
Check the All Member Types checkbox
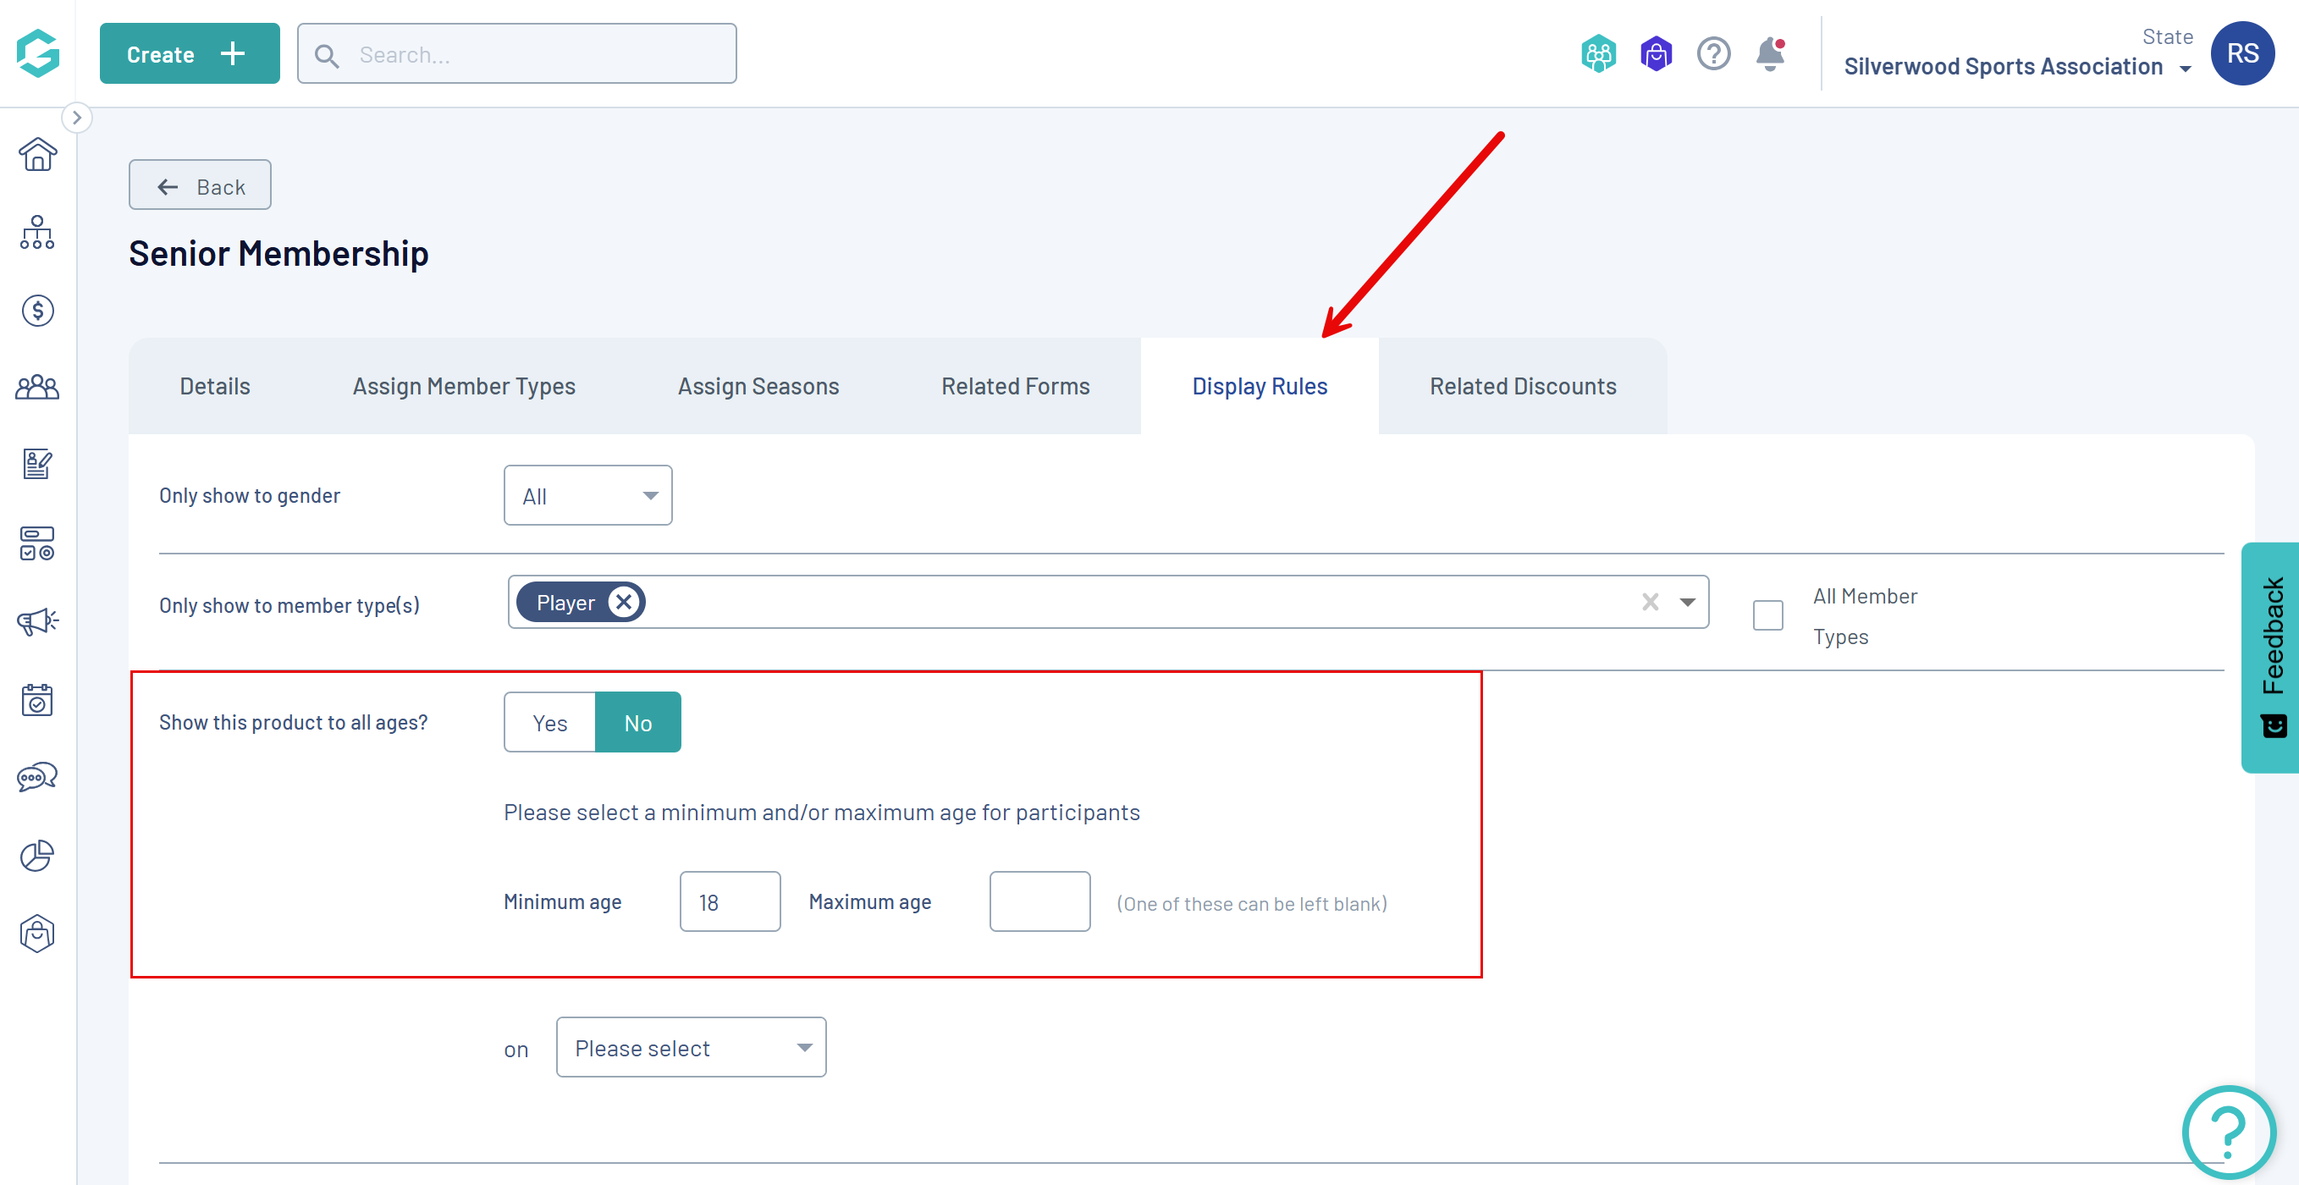point(1767,615)
